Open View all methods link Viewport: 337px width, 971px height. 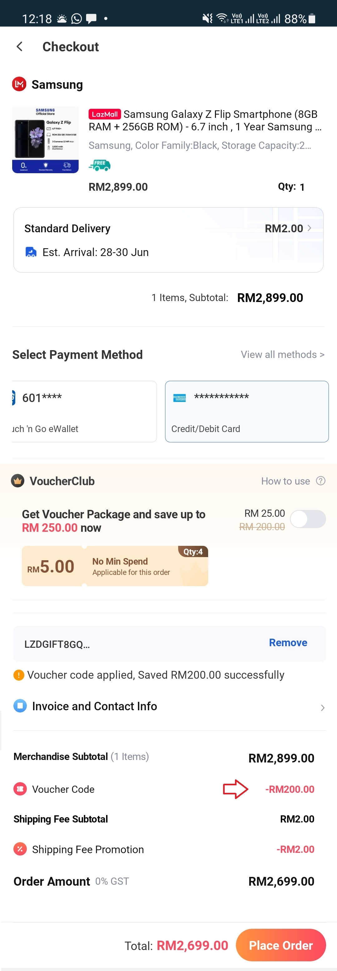(x=282, y=354)
